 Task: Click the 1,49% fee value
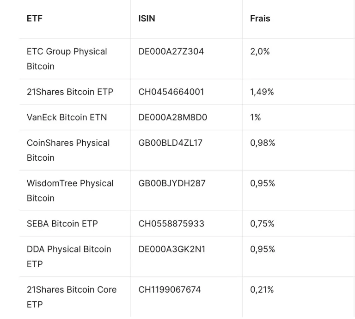262,92
